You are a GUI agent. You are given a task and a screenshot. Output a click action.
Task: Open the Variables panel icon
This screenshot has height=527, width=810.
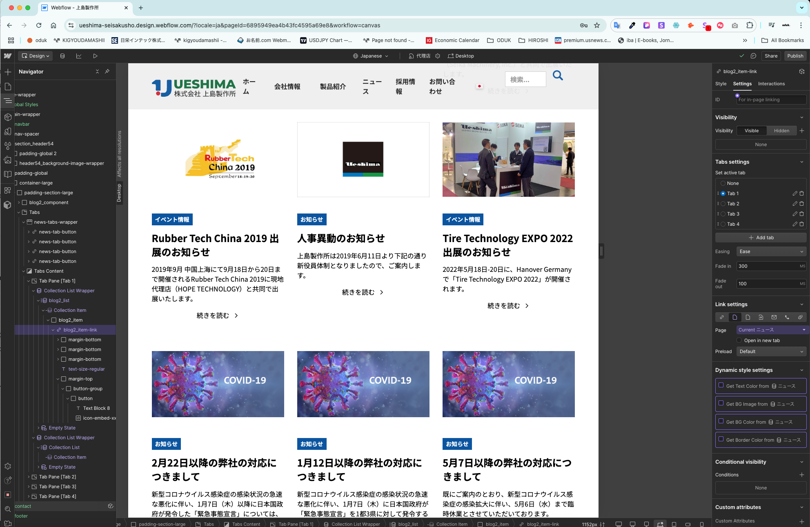pyautogui.click(x=8, y=131)
